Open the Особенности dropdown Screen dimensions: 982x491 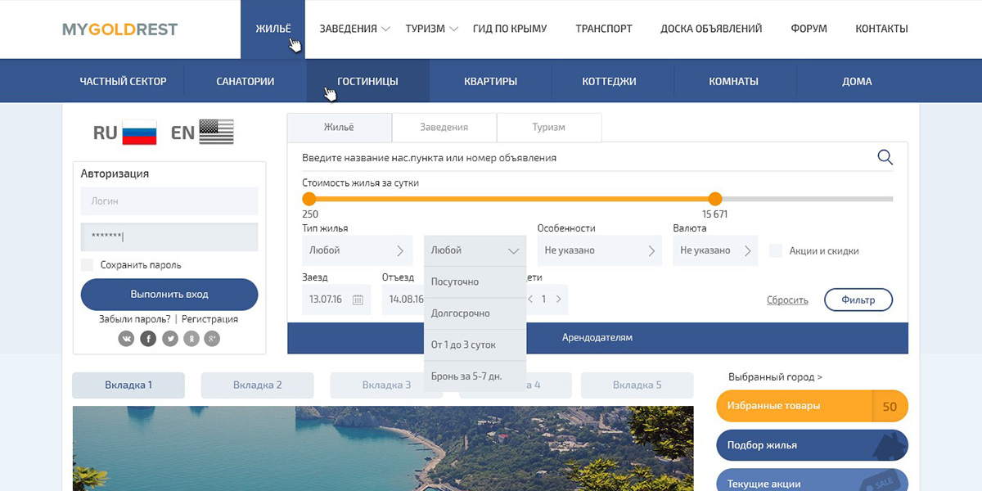(x=599, y=250)
